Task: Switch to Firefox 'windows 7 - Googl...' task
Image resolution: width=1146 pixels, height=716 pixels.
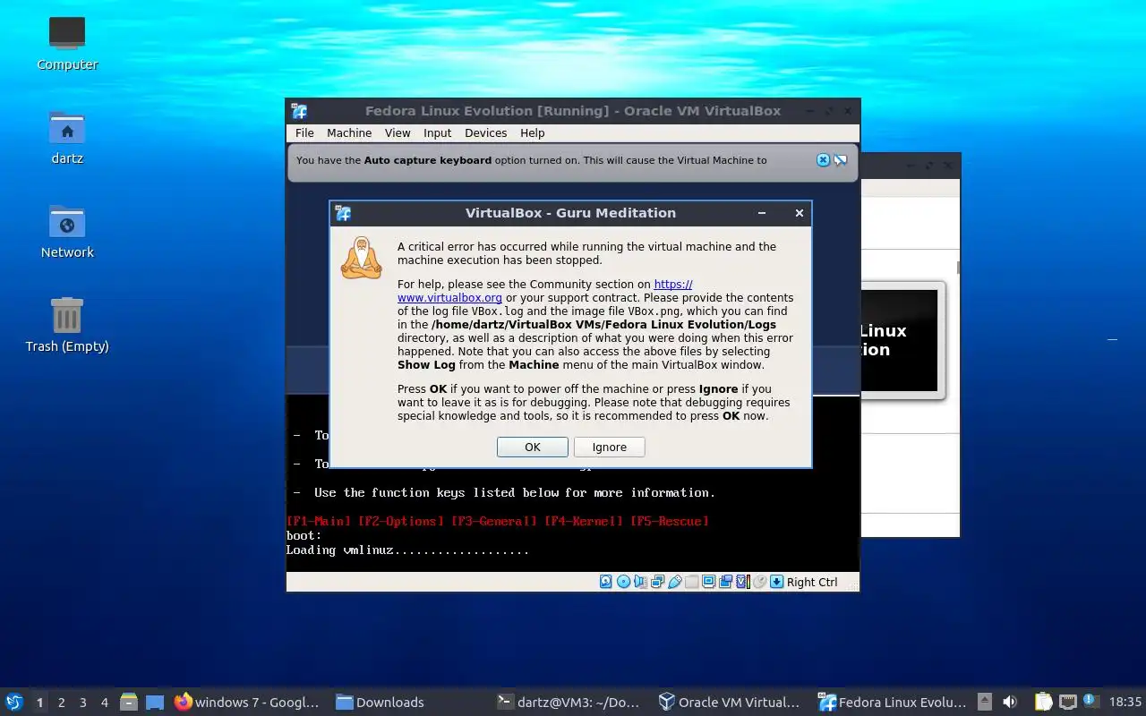Action: coord(246,703)
